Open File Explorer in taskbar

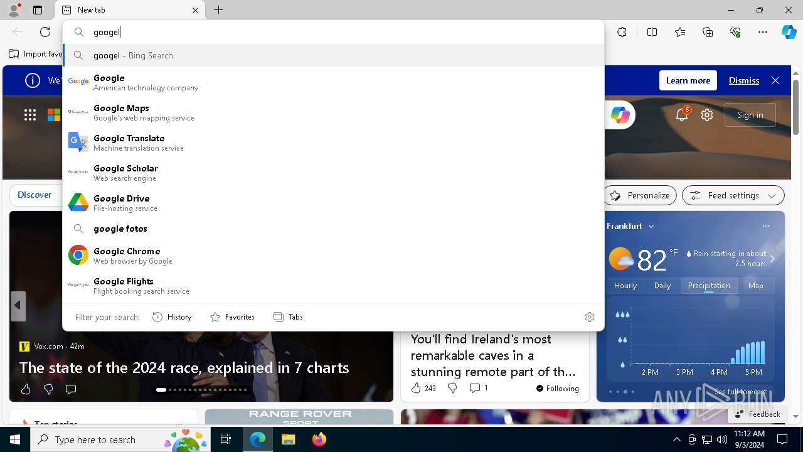tap(288, 439)
